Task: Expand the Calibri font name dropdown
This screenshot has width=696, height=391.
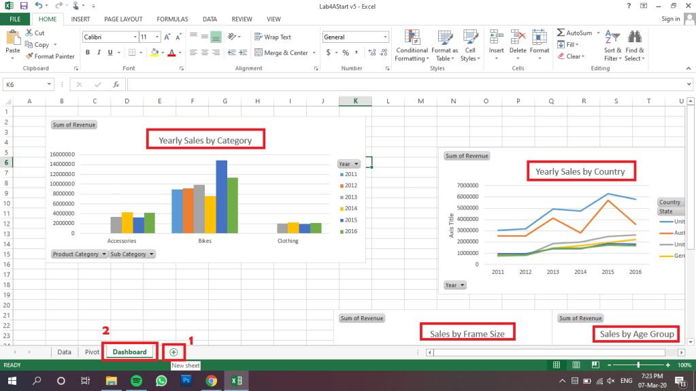Action: pos(134,37)
